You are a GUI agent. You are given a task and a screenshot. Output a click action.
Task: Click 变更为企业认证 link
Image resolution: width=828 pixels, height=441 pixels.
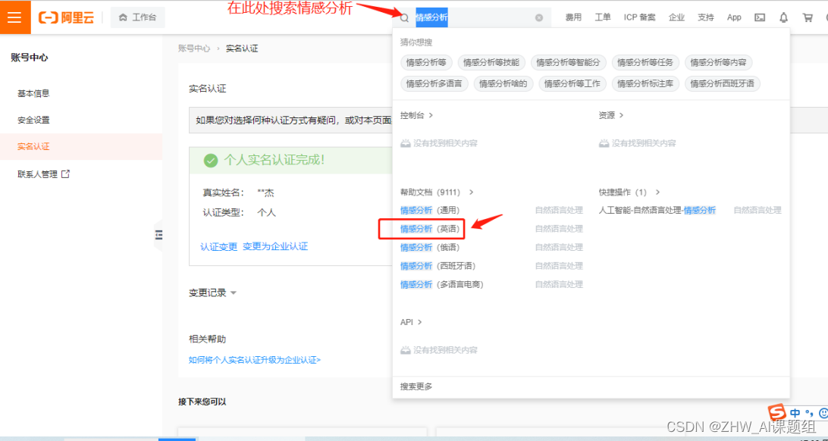pyautogui.click(x=275, y=246)
